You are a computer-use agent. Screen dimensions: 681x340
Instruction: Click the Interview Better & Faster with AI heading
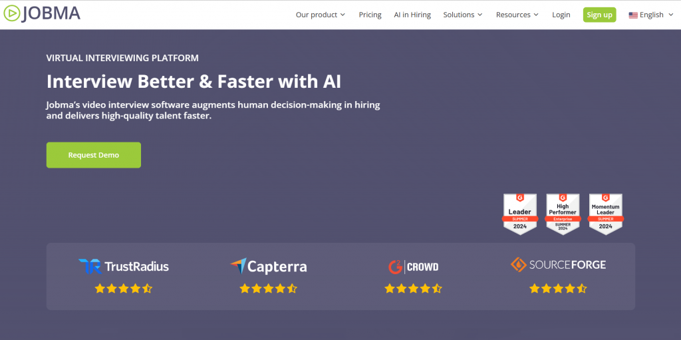pyautogui.click(x=194, y=82)
